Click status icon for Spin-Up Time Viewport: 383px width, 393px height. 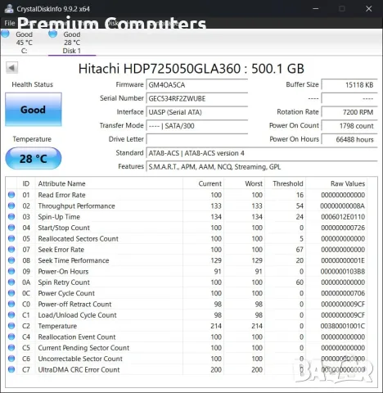coord(11,216)
